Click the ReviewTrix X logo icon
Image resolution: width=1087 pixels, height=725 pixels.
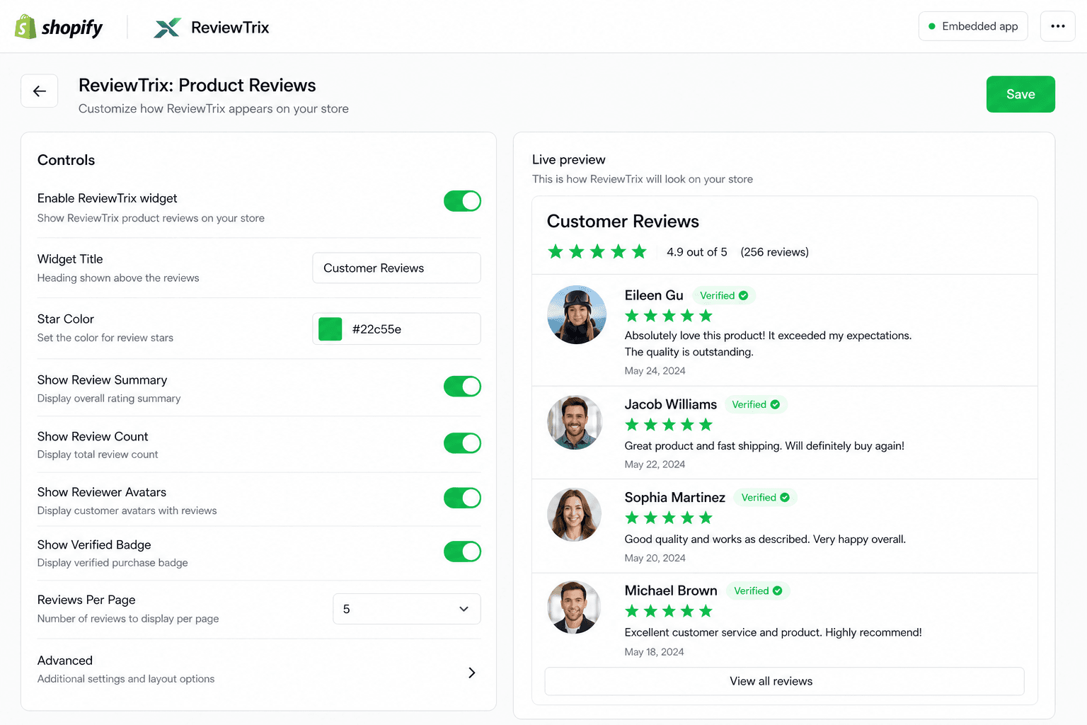(168, 28)
